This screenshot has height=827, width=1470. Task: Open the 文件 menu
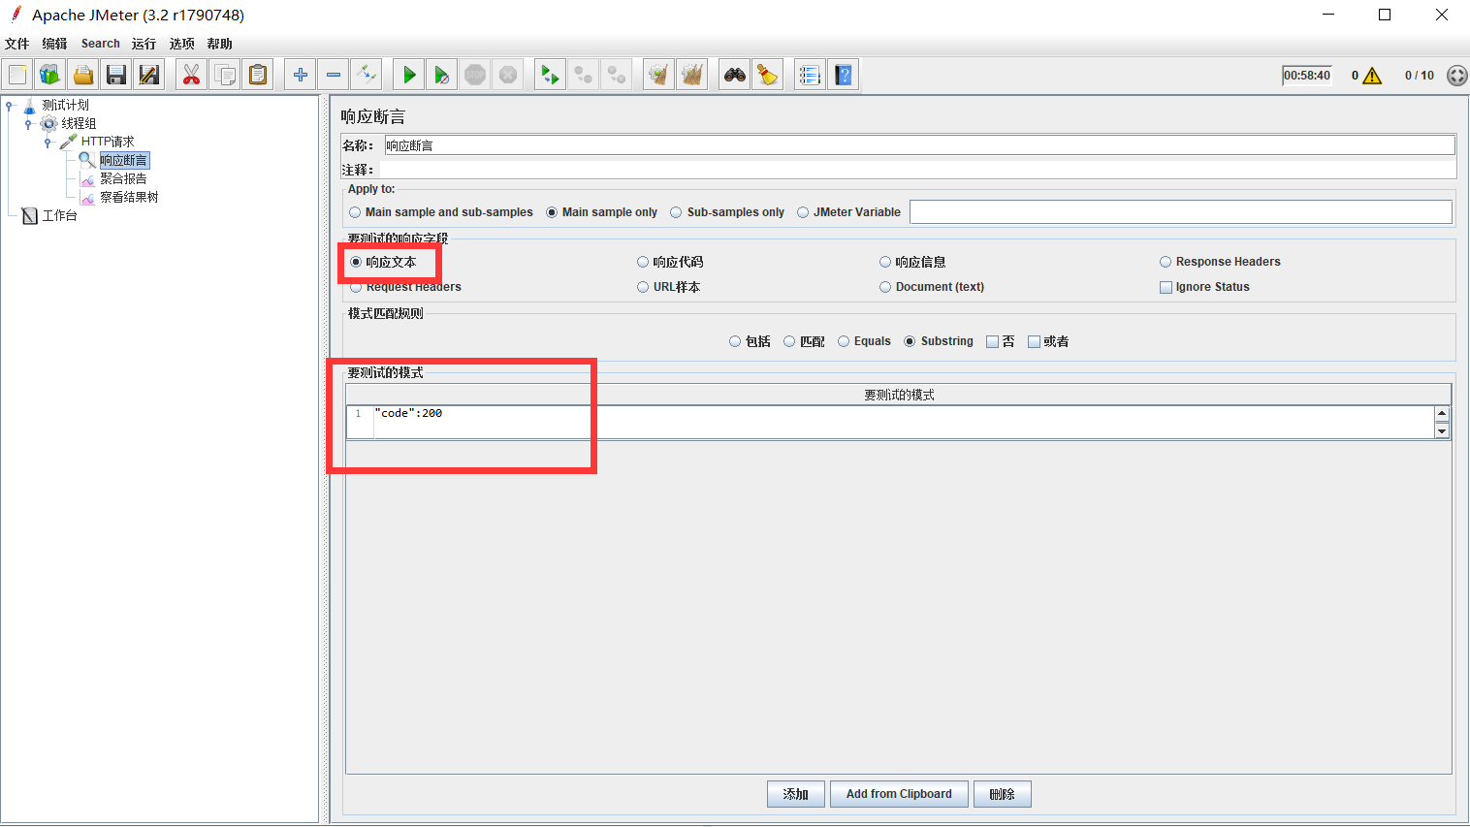pyautogui.click(x=17, y=44)
